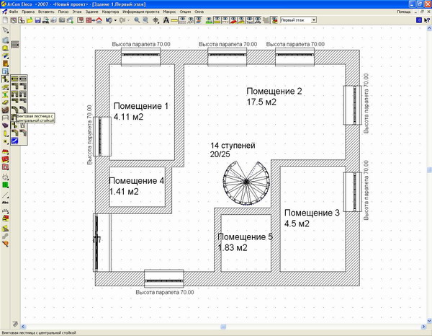This screenshot has width=432, height=336.
Task: Toggle the eye icon left of the Text eye
Action: pyautogui.click(x=241, y=20)
